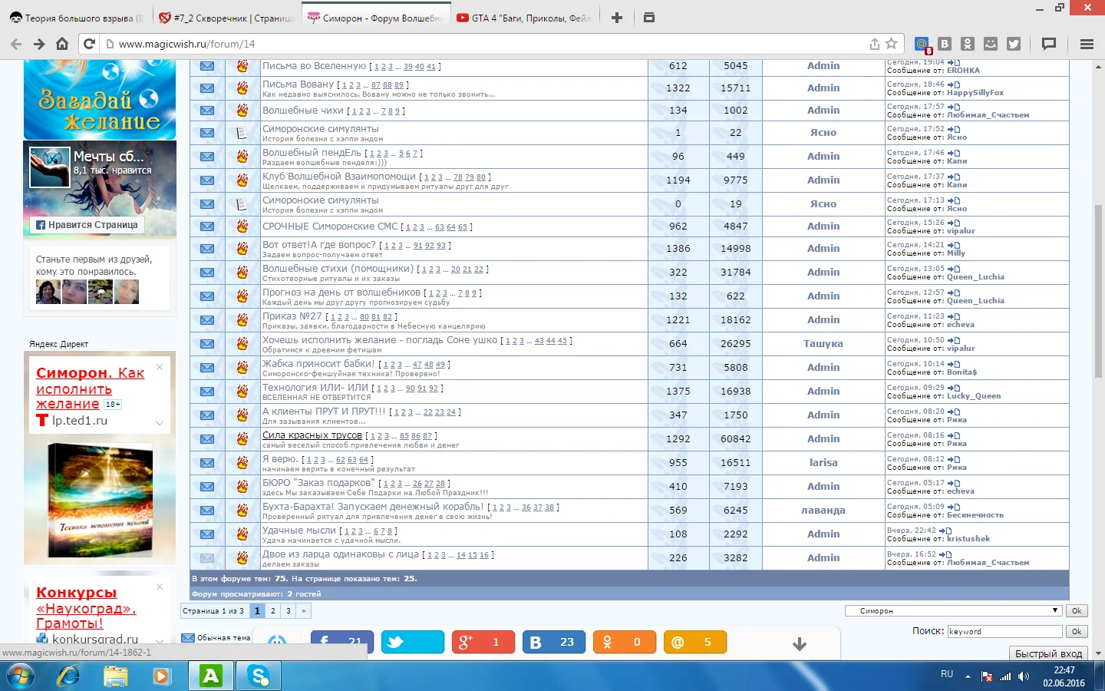1105x691 pixels.
Task: Share on Odnoklassniki from the bottom share bar
Action: [625, 642]
